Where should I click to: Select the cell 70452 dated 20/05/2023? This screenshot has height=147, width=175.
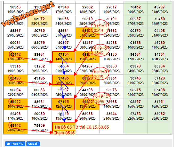[136, 9]
